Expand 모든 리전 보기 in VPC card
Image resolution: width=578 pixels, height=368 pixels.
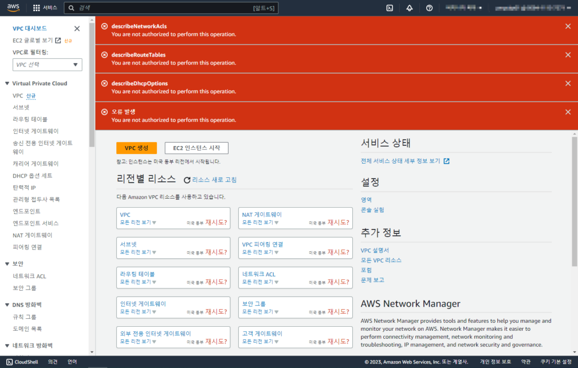(x=138, y=222)
